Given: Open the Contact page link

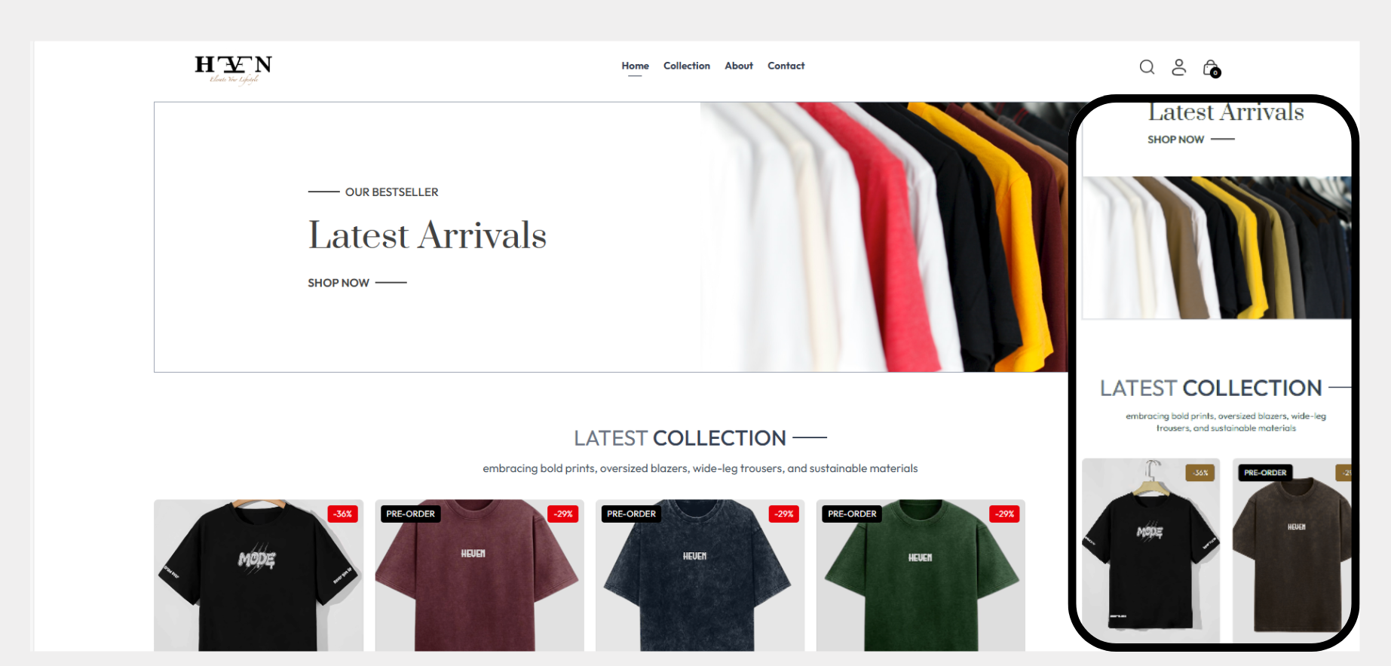Looking at the screenshot, I should point(786,66).
